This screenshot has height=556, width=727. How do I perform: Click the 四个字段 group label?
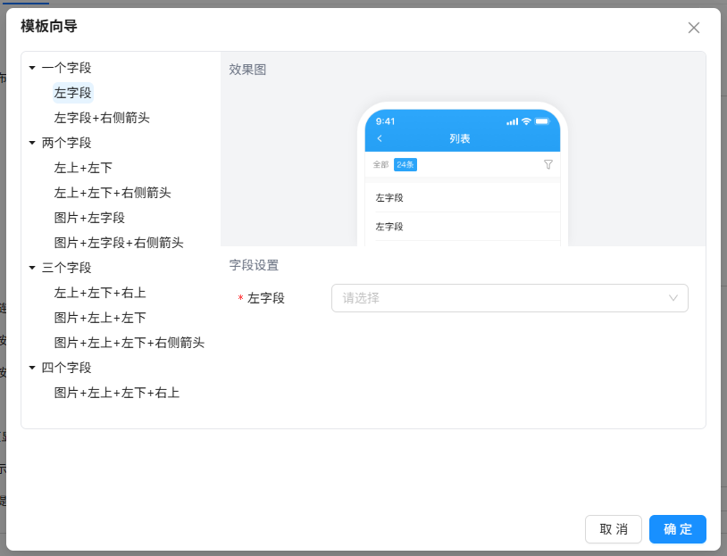[x=66, y=368]
